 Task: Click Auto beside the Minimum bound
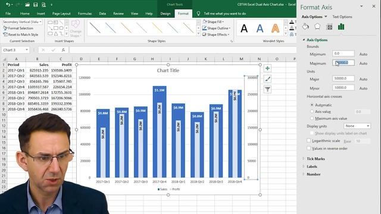[363, 54]
